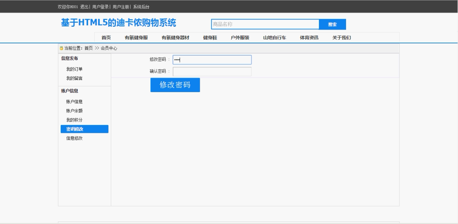Click 会员中心 in the breadcrumb
The width and height of the screenshot is (458, 224).
109,48
